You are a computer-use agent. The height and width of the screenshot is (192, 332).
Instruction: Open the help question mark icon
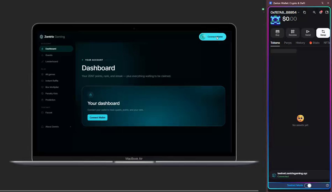click(x=327, y=185)
